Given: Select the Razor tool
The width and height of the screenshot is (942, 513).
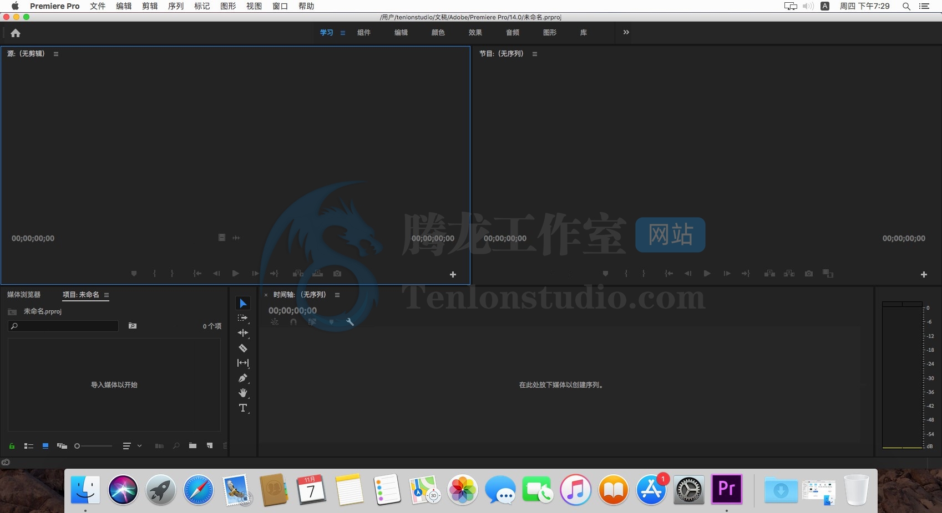Looking at the screenshot, I should tap(243, 348).
